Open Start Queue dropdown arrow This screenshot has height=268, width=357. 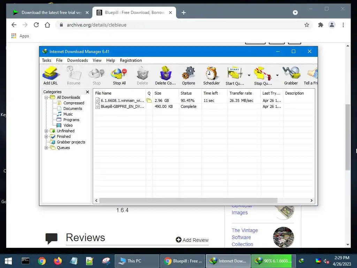click(249, 75)
